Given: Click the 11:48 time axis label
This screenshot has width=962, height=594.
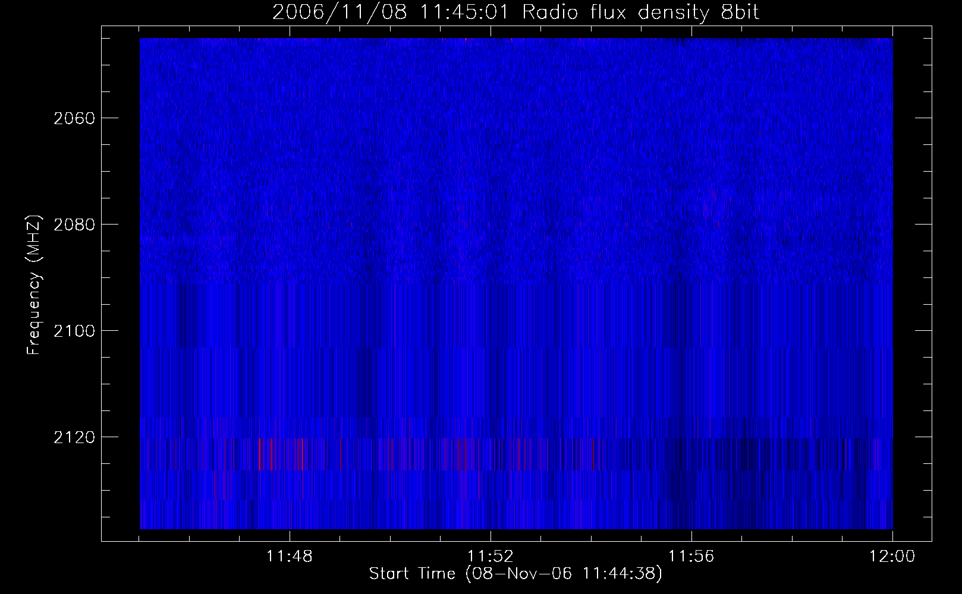Looking at the screenshot, I should click(x=290, y=557).
